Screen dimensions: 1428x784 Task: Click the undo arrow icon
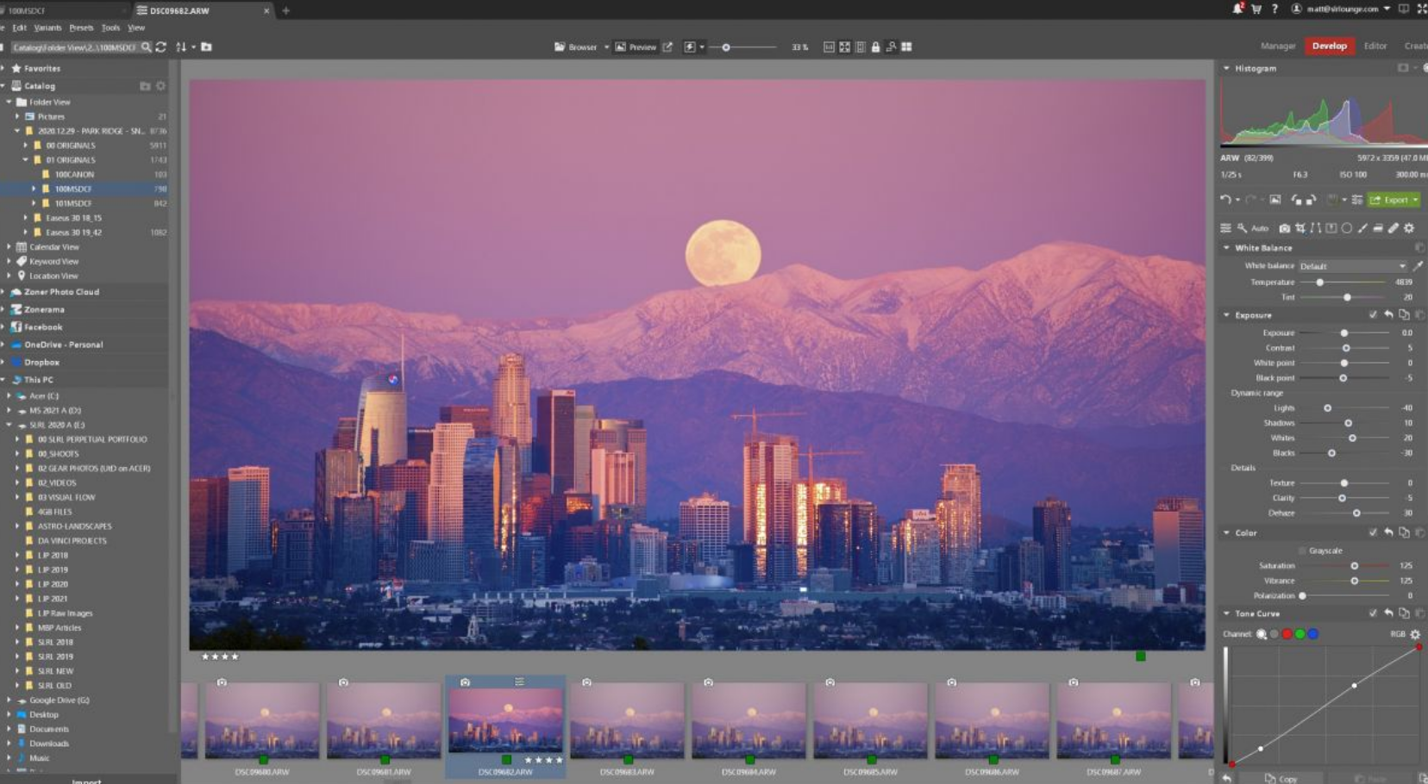pyautogui.click(x=1225, y=200)
